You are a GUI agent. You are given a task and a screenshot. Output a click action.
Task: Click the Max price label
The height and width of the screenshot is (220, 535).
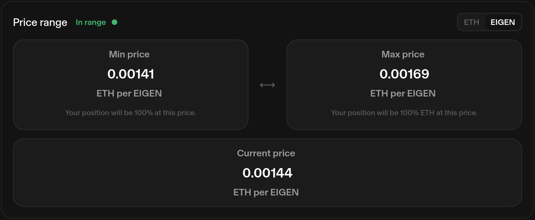[x=403, y=54]
